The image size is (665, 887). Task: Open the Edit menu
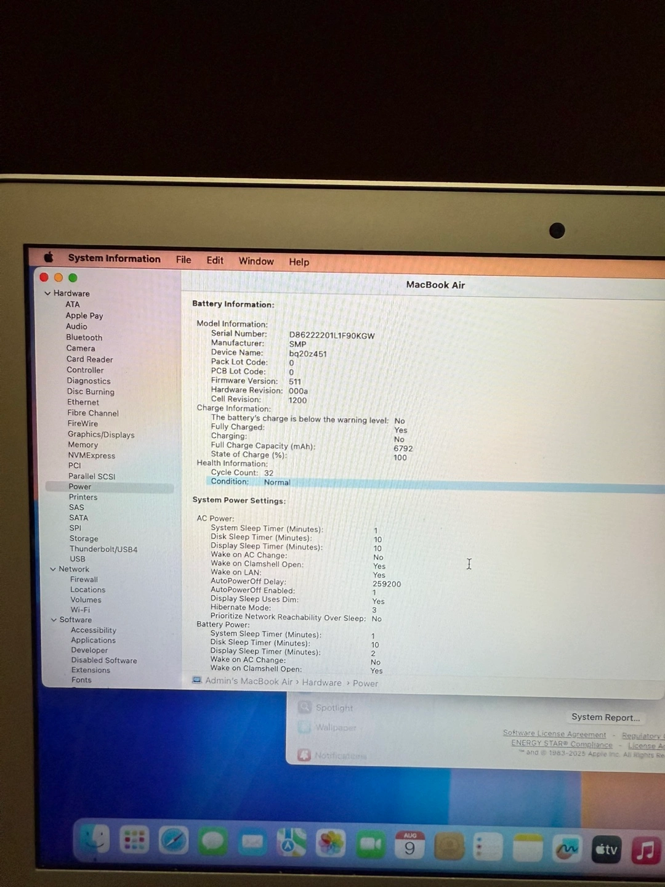[215, 261]
